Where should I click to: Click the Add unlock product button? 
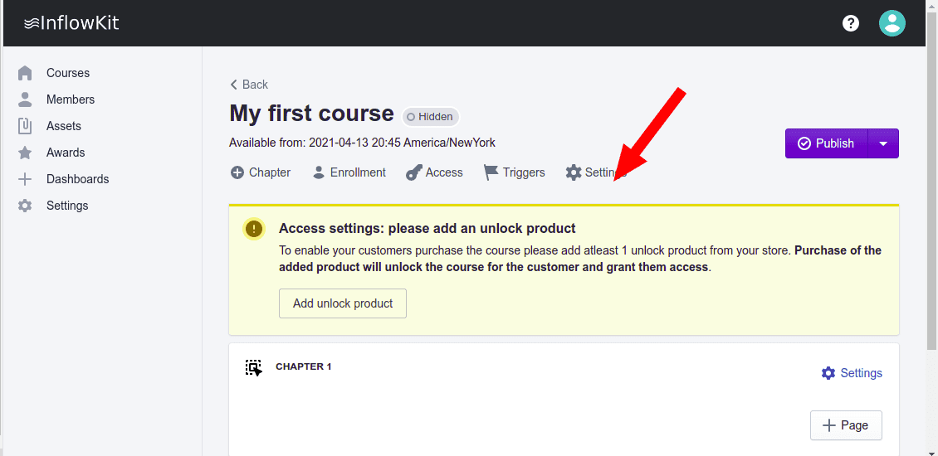point(342,303)
